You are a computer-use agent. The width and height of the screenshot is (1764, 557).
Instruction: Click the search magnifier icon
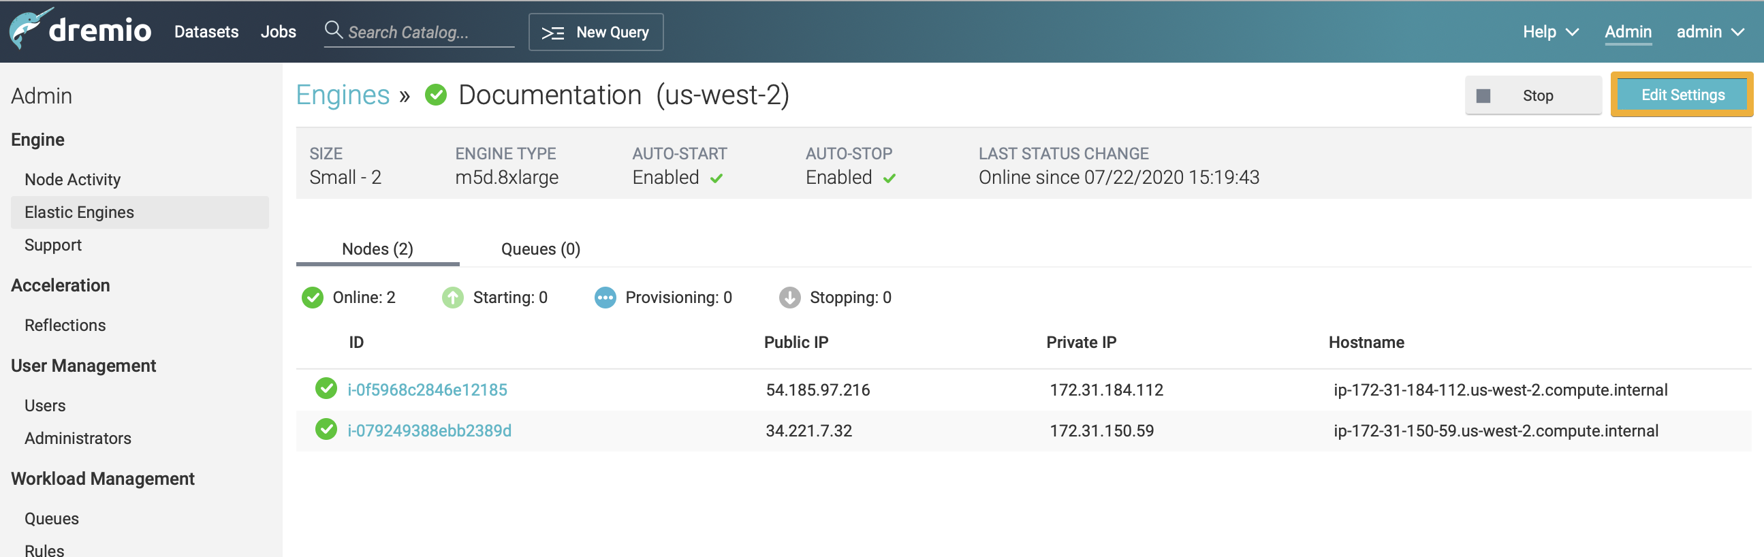click(333, 30)
